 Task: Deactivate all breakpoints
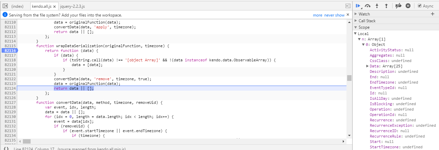tap(398, 6)
